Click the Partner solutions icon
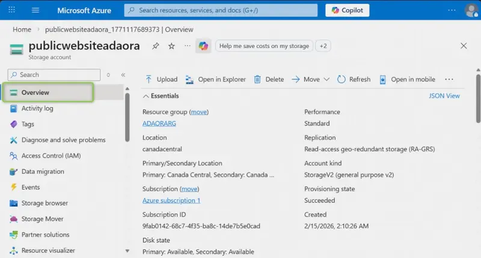Image resolution: width=481 pixels, height=258 pixels. point(13,235)
